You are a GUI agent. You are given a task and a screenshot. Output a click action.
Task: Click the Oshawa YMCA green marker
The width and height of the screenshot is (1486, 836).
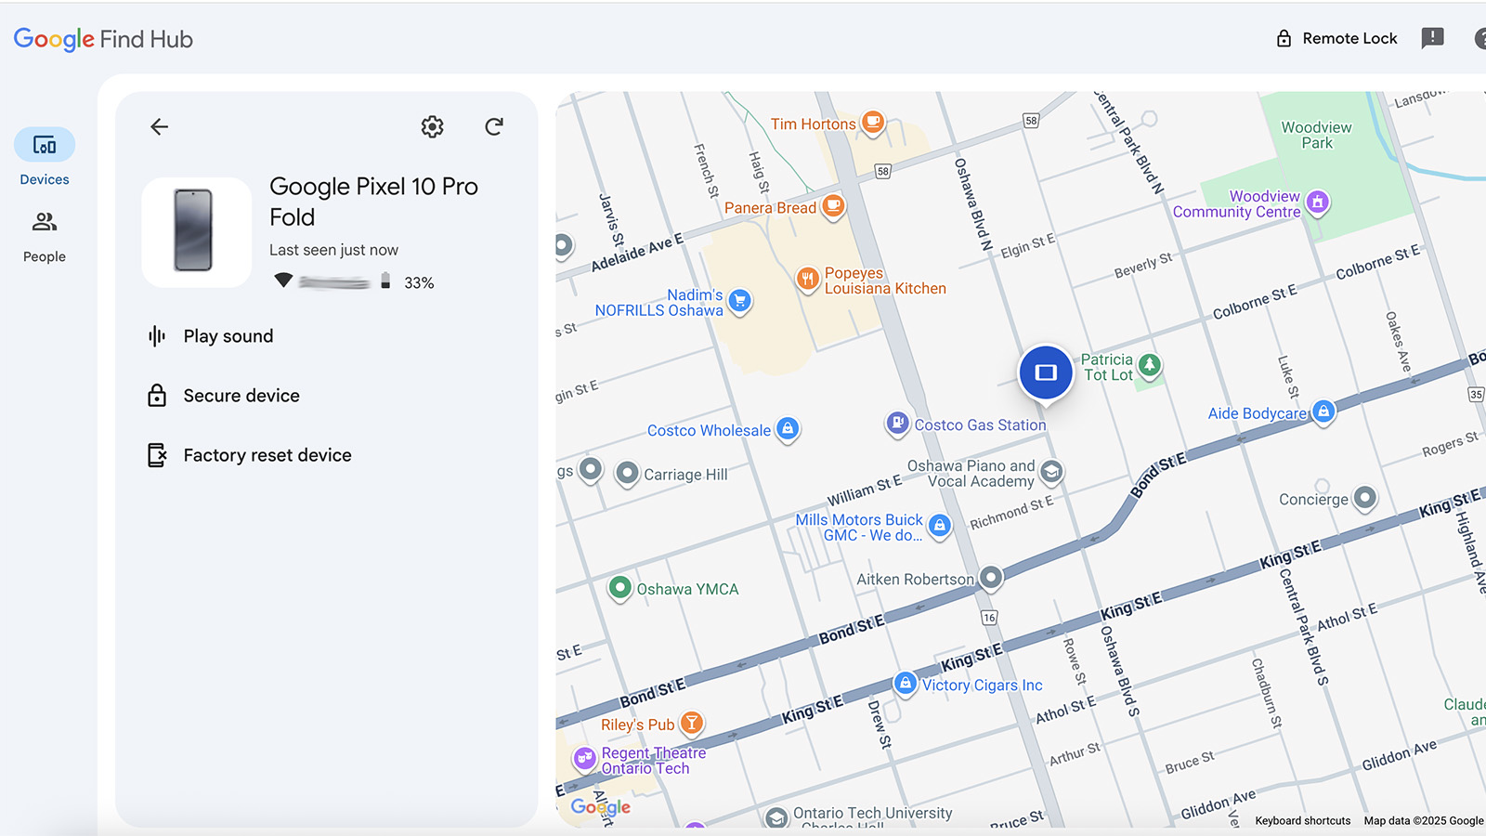(619, 588)
